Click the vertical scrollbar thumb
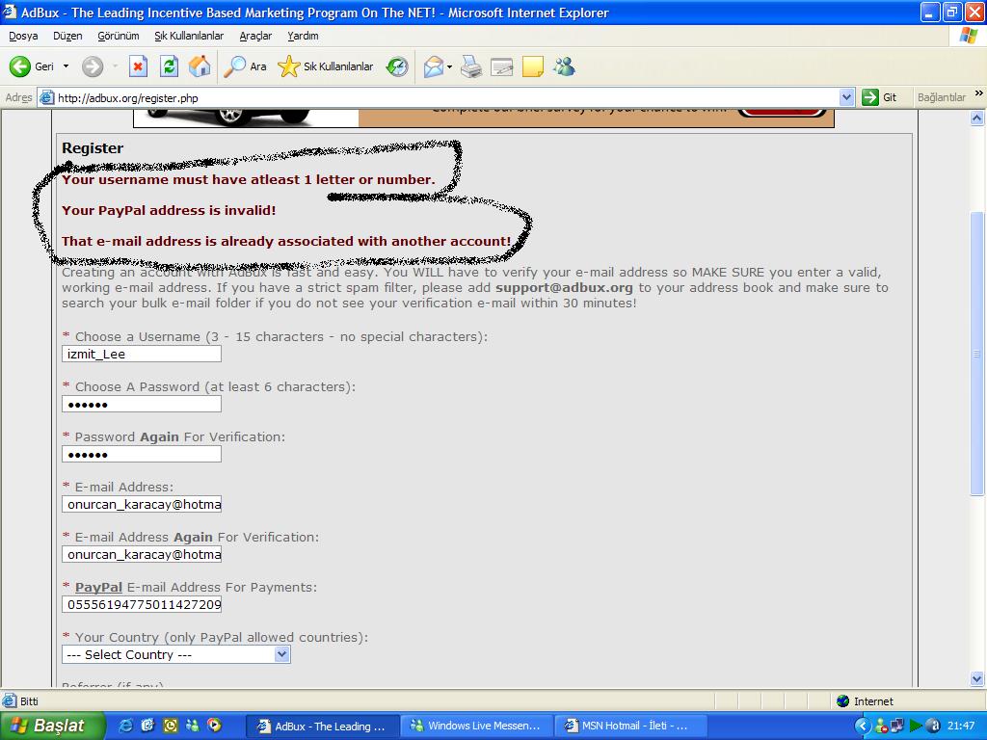The height and width of the screenshot is (740, 987). point(977,354)
